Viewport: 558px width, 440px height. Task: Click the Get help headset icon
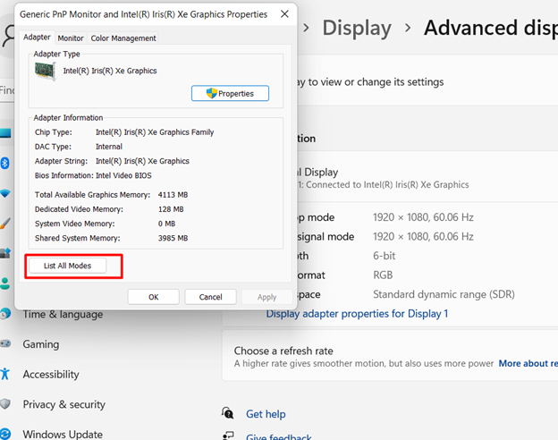228,413
